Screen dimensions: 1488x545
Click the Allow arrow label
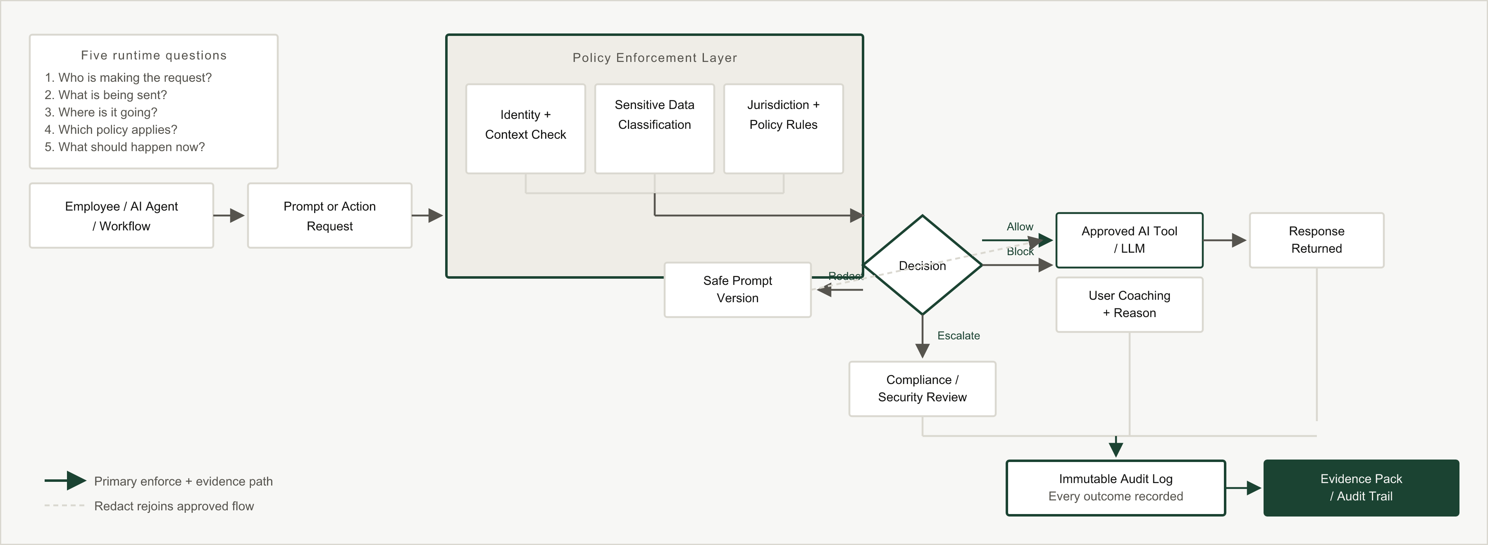point(1020,227)
